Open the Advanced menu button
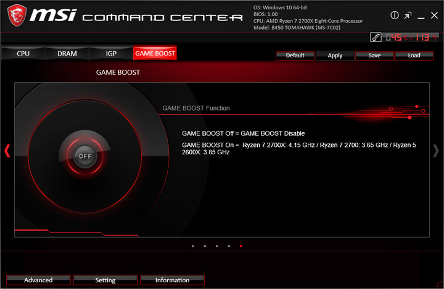444x289 pixels. pyautogui.click(x=38, y=280)
